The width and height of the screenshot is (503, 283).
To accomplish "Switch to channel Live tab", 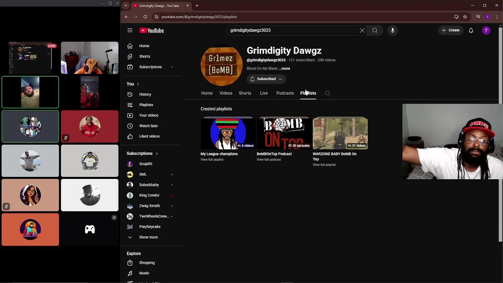I will tap(264, 93).
